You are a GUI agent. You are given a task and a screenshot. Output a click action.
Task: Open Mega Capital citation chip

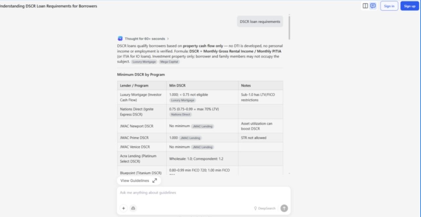(170, 62)
